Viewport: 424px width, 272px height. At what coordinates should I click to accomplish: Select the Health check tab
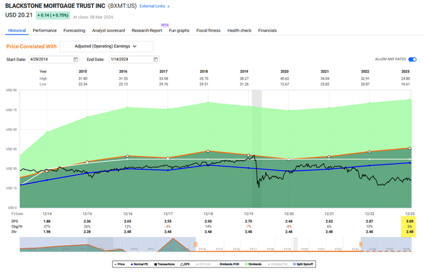(239, 31)
